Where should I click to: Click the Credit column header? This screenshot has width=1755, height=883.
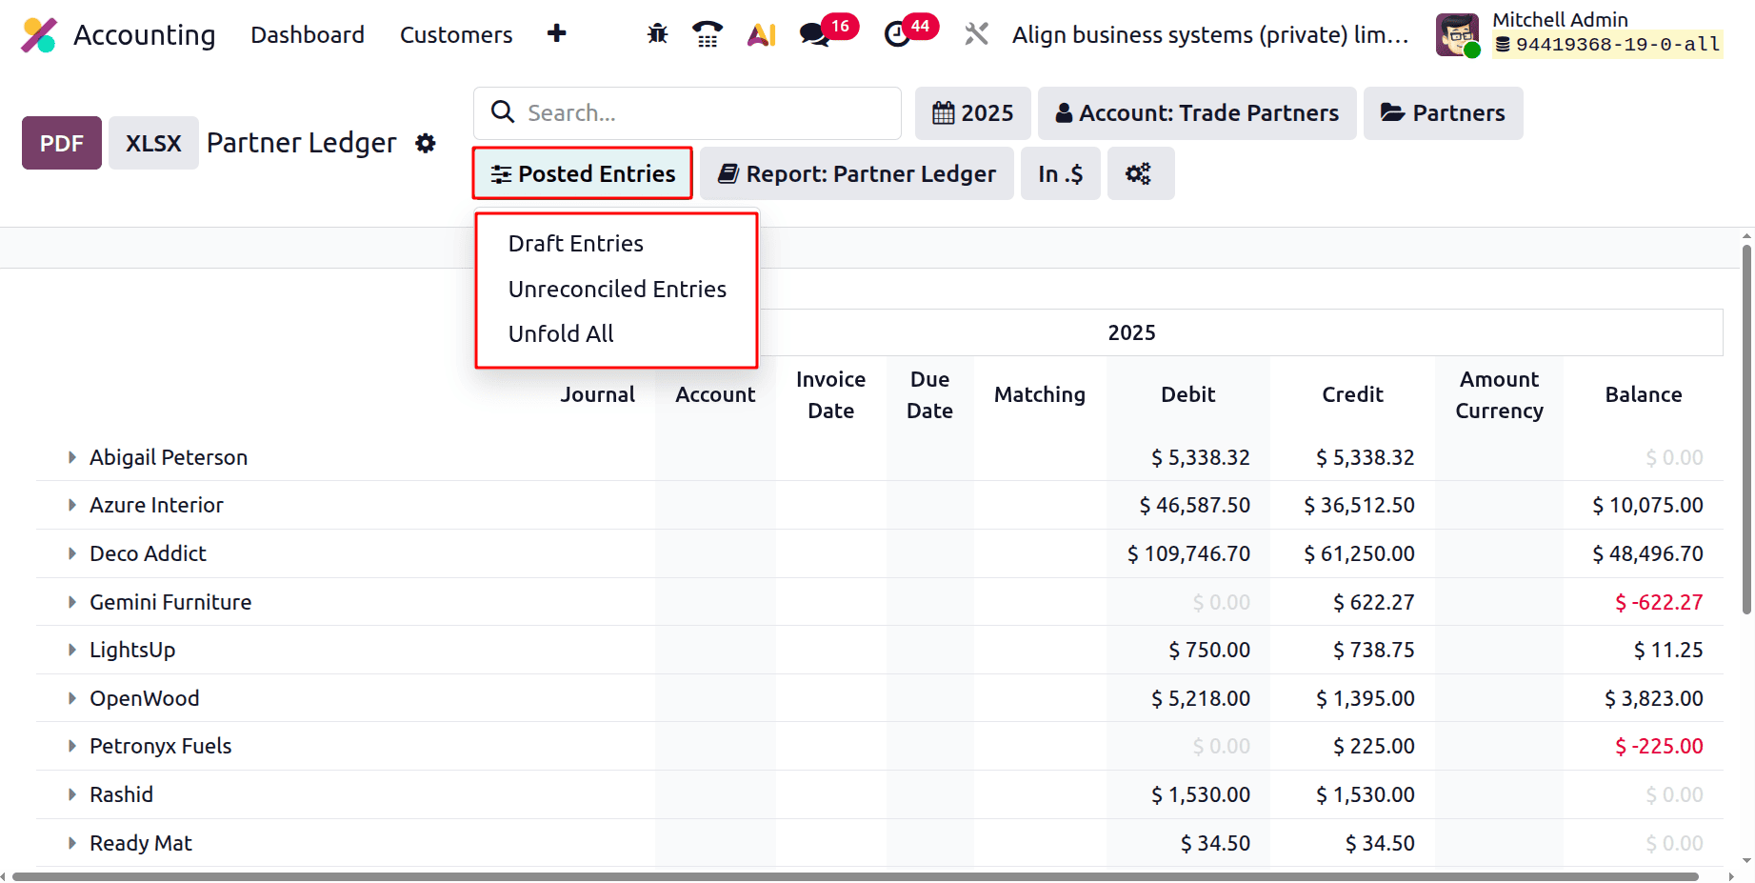(x=1352, y=395)
